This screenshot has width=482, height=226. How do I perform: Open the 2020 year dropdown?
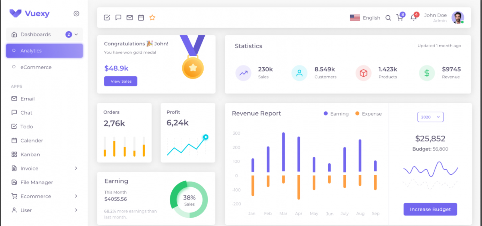point(430,117)
